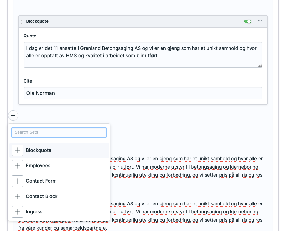Click the plus icon beside Contact Form
The width and height of the screenshot is (286, 231).
tap(18, 181)
